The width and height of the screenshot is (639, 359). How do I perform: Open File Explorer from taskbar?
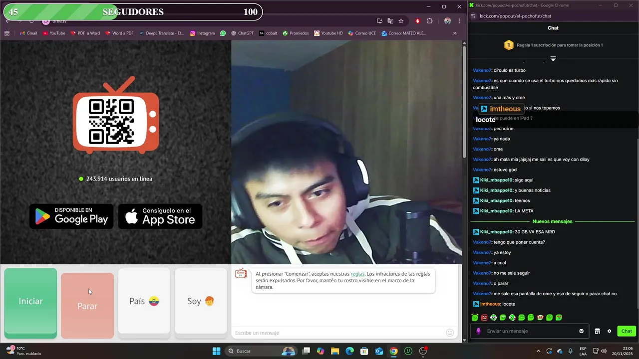(x=335, y=351)
